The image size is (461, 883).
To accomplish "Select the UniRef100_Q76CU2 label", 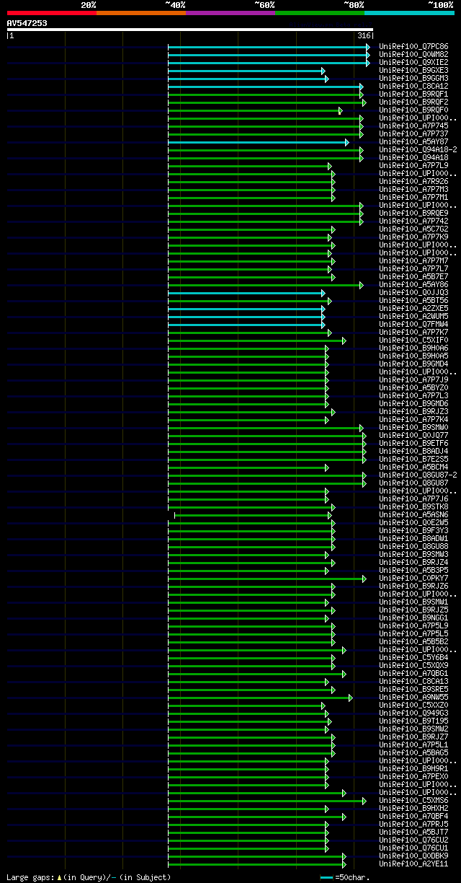I will coord(413,840).
